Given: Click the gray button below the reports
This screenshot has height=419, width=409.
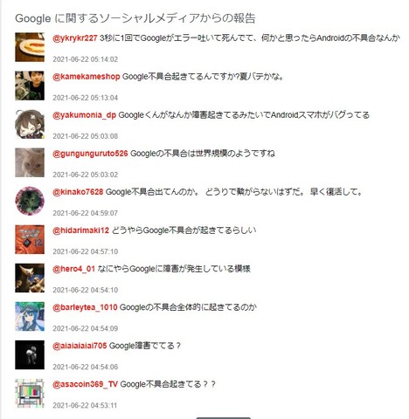Looking at the screenshot, I should coord(224,418).
